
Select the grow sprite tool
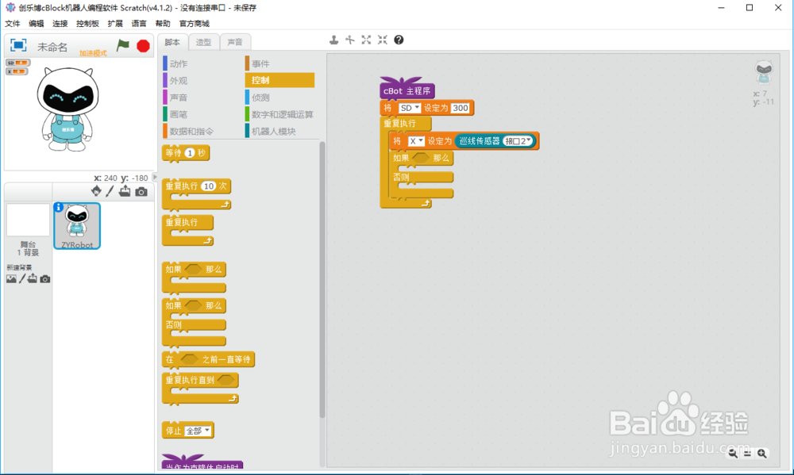point(366,39)
